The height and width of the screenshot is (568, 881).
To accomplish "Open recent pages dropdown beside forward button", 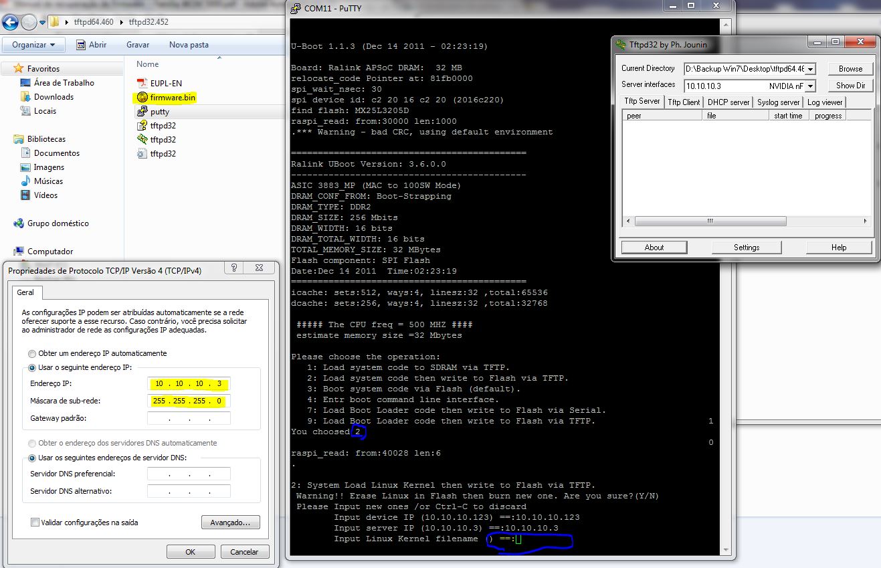I will pos(42,22).
